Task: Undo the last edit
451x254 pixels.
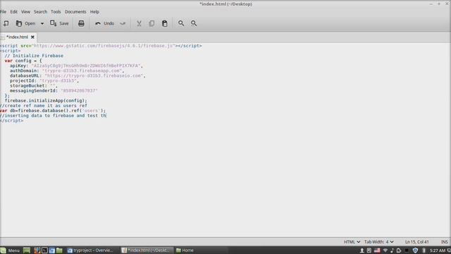Action: point(105,23)
